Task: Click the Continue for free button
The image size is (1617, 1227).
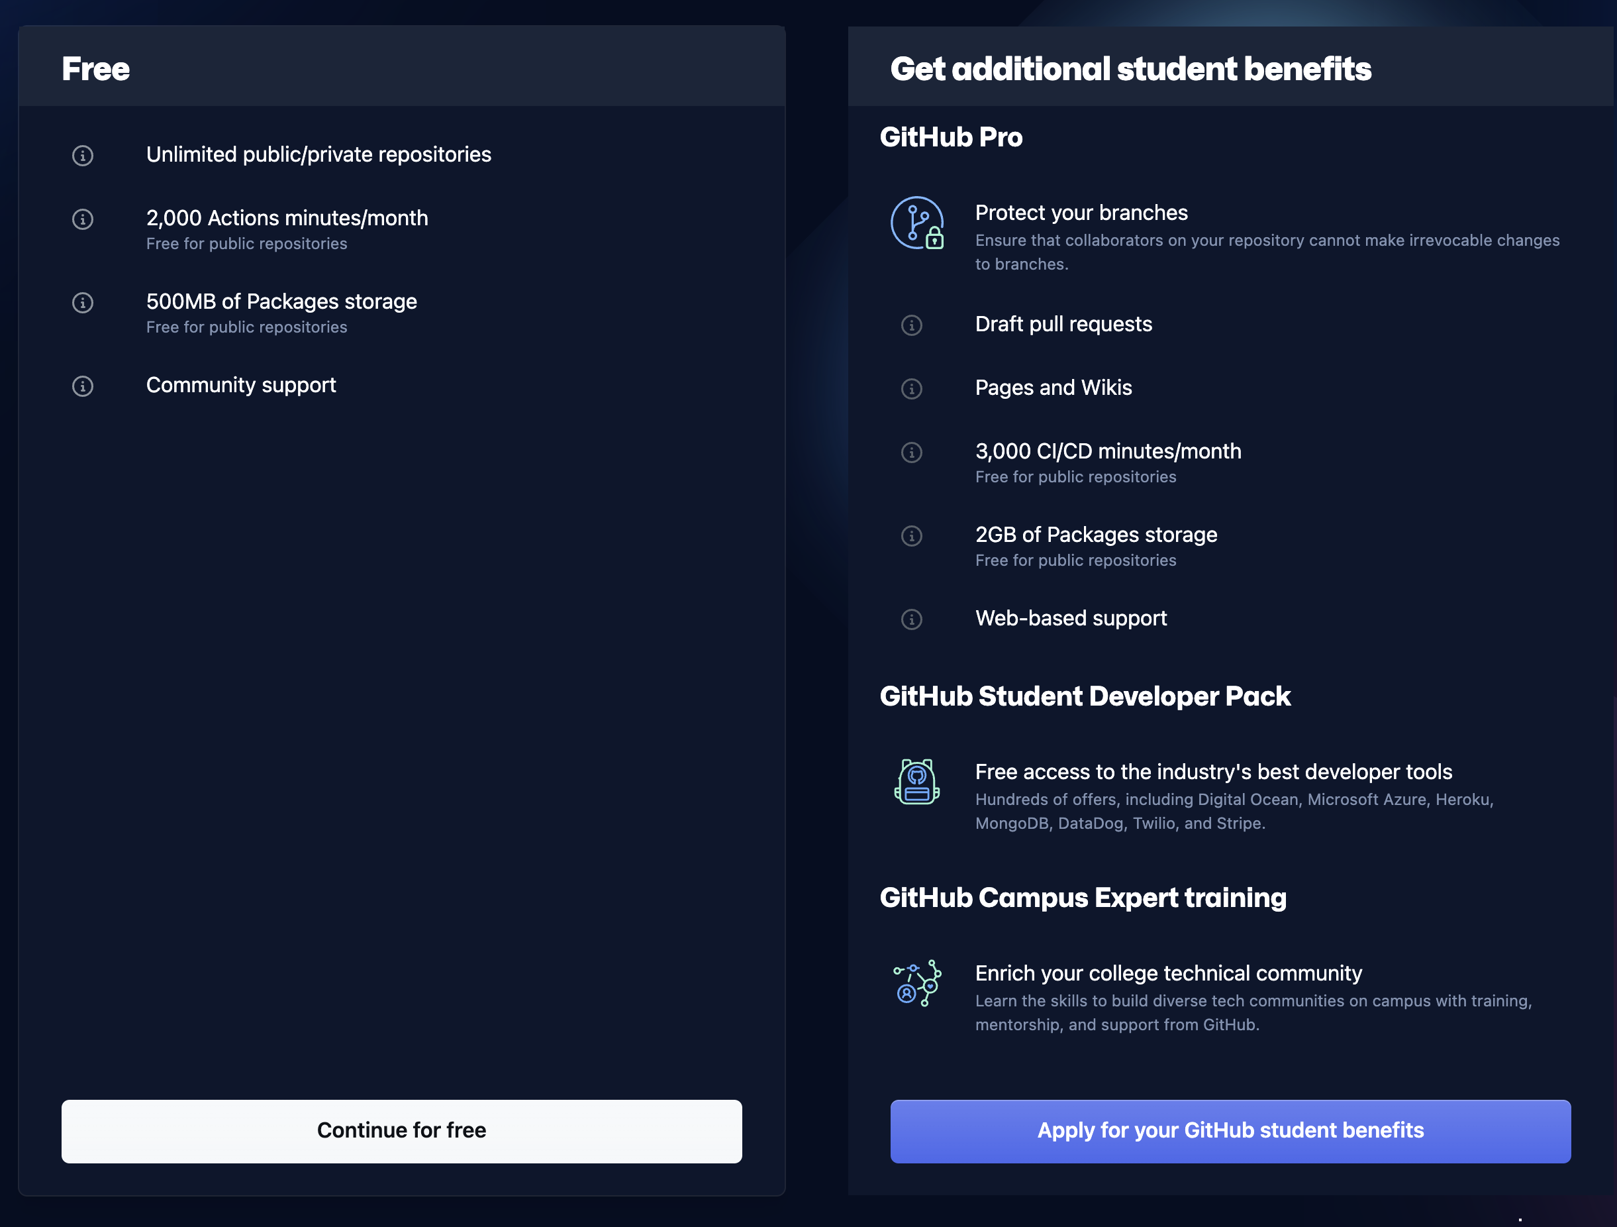Action: coord(401,1130)
